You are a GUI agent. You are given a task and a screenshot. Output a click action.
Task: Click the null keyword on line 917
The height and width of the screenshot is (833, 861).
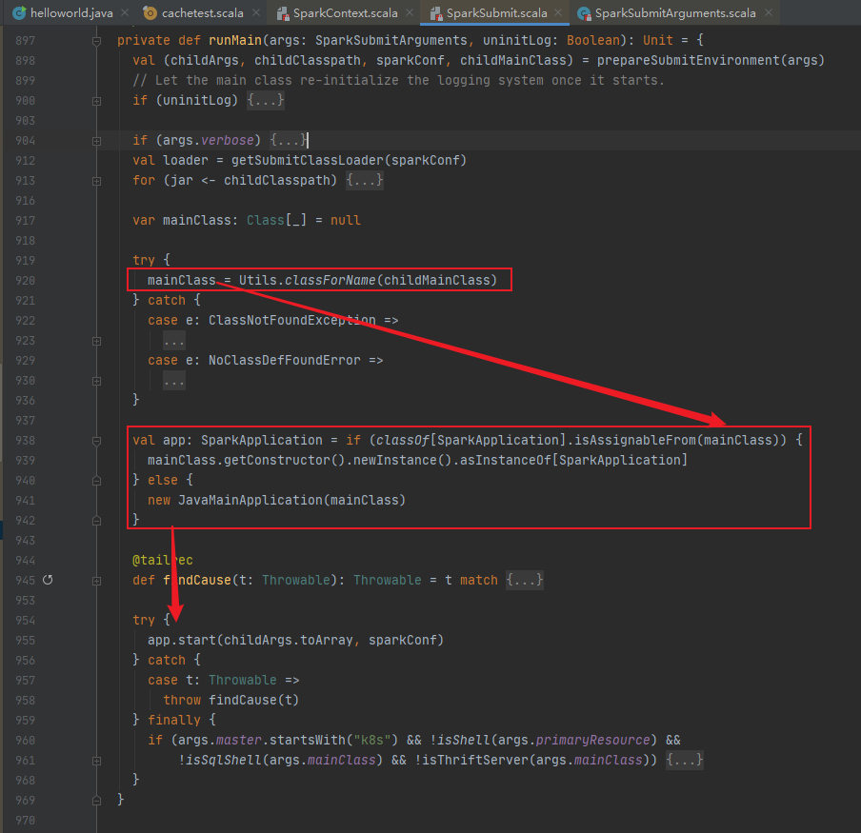click(x=346, y=221)
